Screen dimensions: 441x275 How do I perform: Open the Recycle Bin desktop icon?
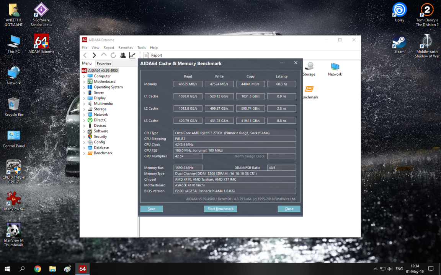tap(14, 107)
